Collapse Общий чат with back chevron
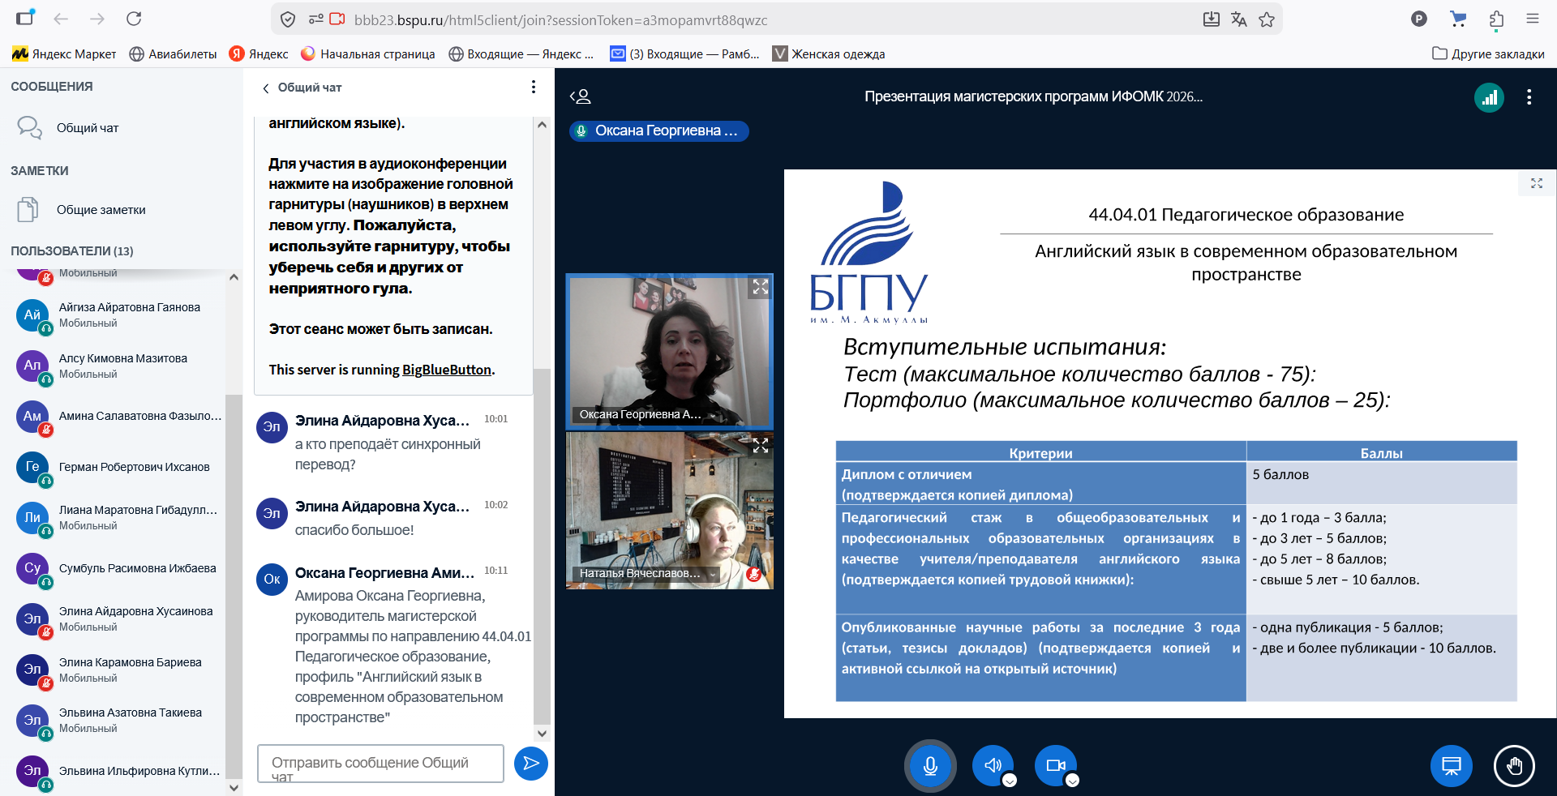The width and height of the screenshot is (1557, 796). [266, 88]
